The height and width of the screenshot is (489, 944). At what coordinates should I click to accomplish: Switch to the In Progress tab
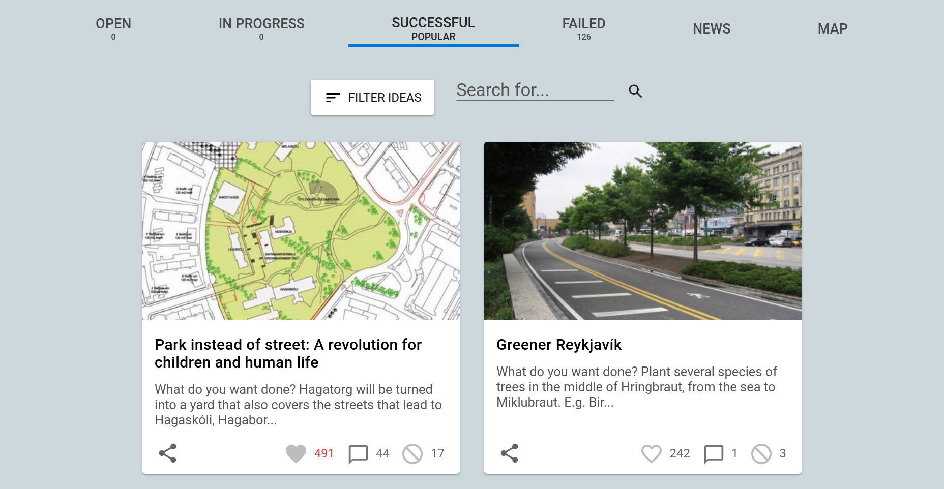click(261, 28)
